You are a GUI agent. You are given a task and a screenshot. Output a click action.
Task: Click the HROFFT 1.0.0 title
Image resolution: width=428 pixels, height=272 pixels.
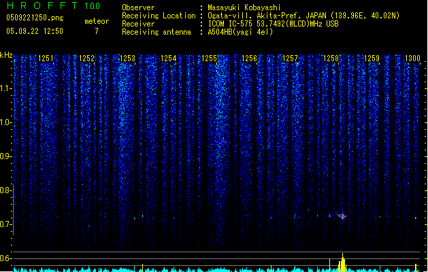tap(54, 5)
